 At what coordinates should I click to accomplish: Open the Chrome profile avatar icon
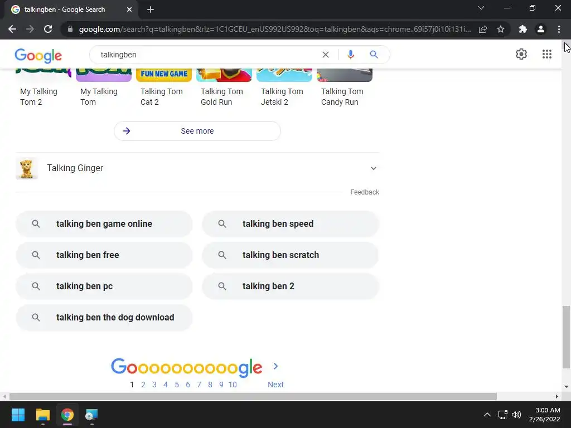[x=541, y=29]
